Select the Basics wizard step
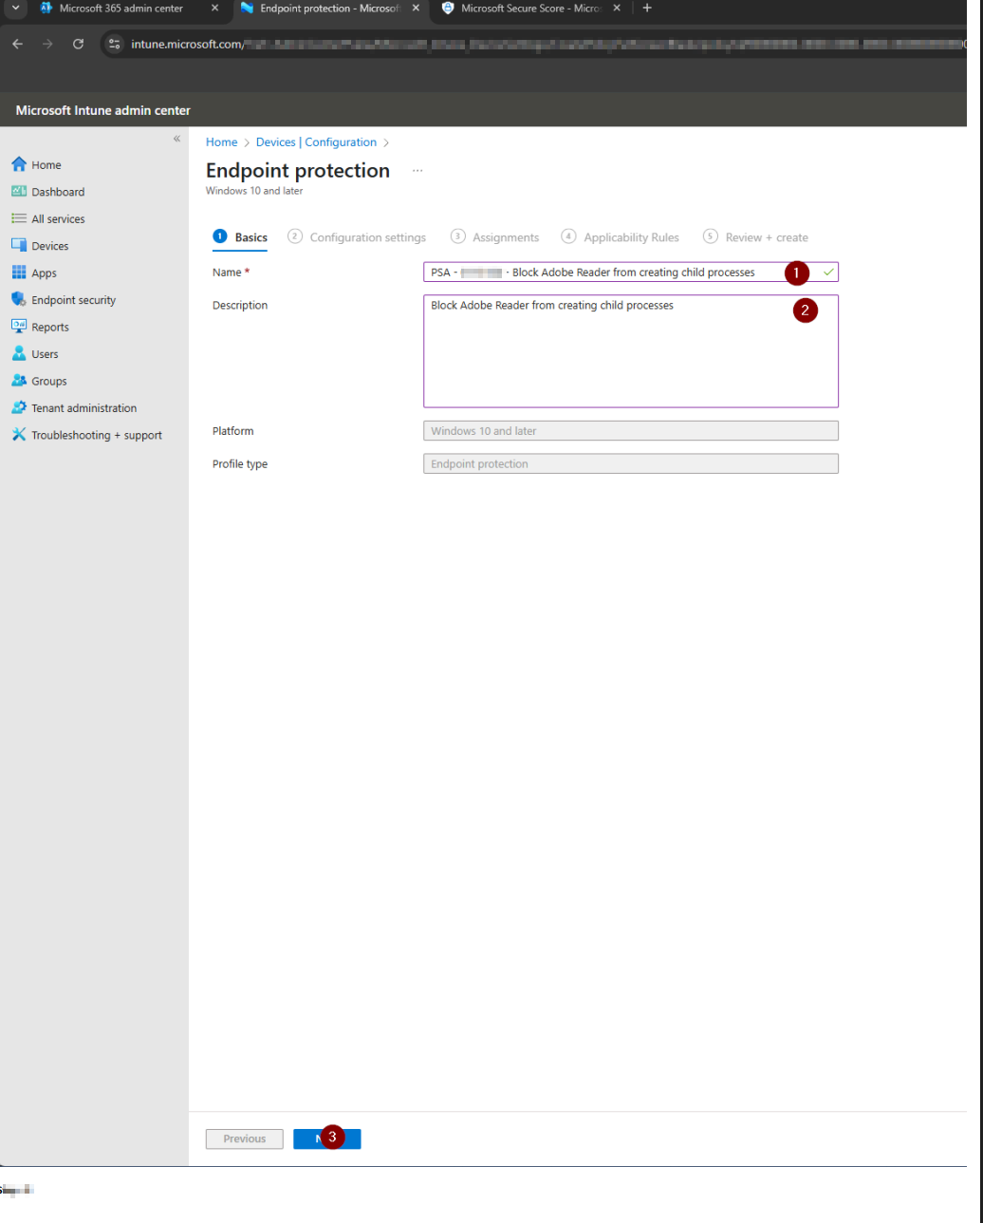 click(x=241, y=237)
